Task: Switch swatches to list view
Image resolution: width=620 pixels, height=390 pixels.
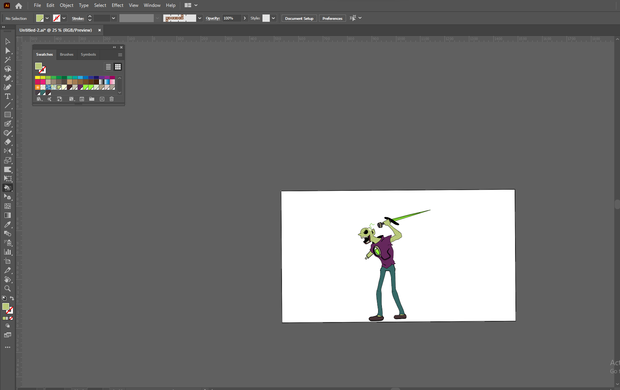Action: (108, 67)
